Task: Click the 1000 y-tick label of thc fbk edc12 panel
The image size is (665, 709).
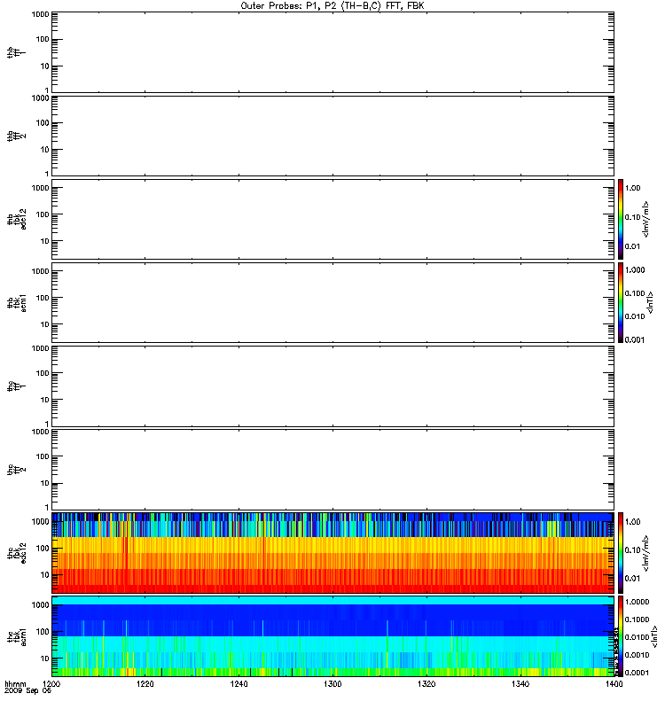Action: (x=40, y=521)
